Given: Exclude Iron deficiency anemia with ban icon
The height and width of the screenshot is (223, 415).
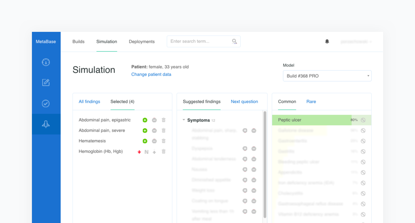Looking at the screenshot, I should pos(363,183).
